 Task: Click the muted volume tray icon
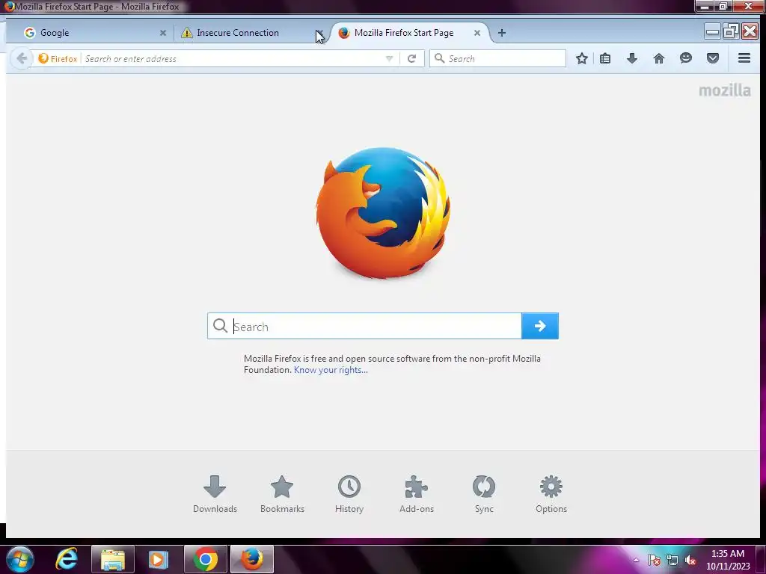pyautogui.click(x=690, y=560)
